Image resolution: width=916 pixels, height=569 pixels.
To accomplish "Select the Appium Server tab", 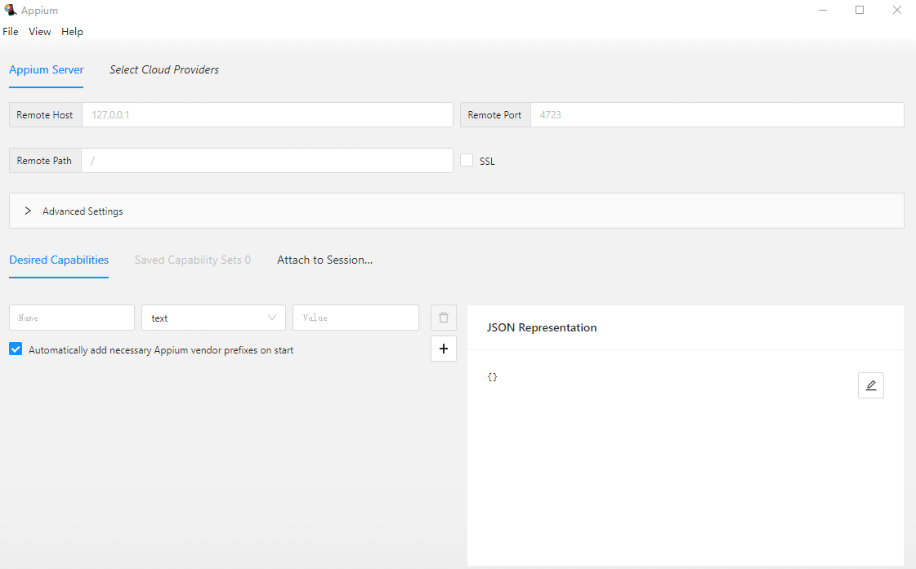I will coord(47,69).
